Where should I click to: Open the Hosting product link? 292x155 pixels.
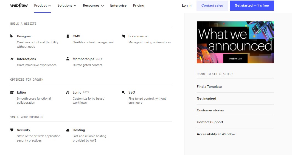coord(79,130)
